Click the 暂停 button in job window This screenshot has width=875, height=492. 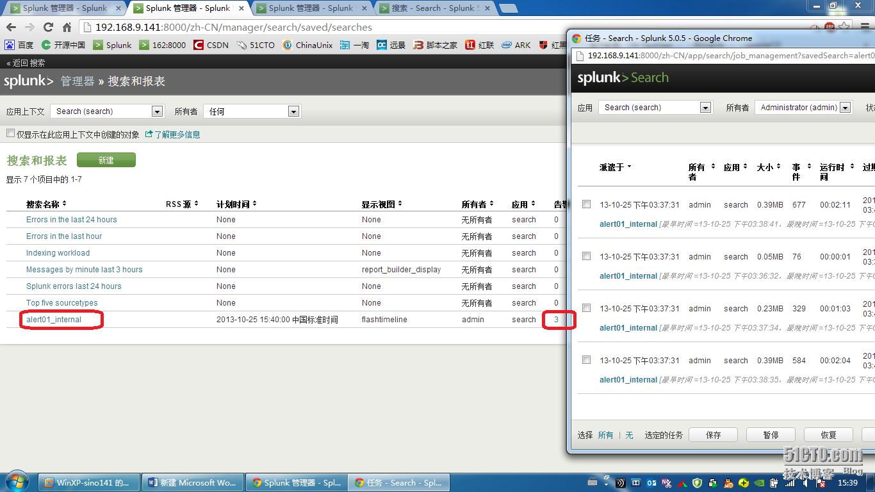(771, 435)
